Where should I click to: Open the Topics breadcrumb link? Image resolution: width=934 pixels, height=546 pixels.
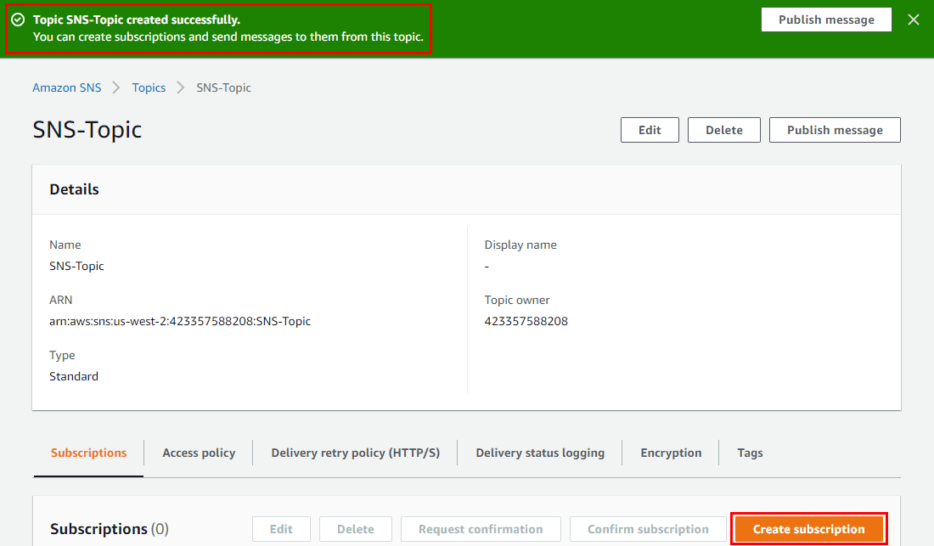(x=149, y=87)
